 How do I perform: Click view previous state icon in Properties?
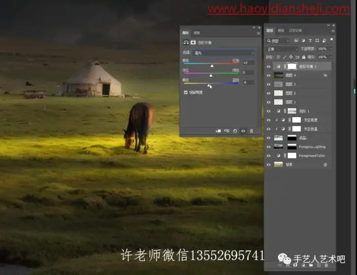click(x=226, y=131)
